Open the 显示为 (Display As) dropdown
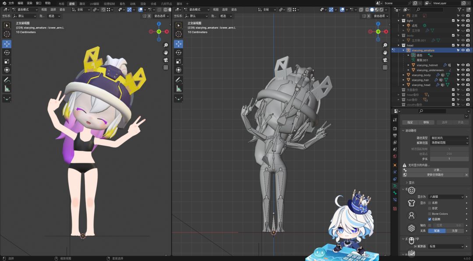Screen dimensions: 473x261 click(446, 197)
